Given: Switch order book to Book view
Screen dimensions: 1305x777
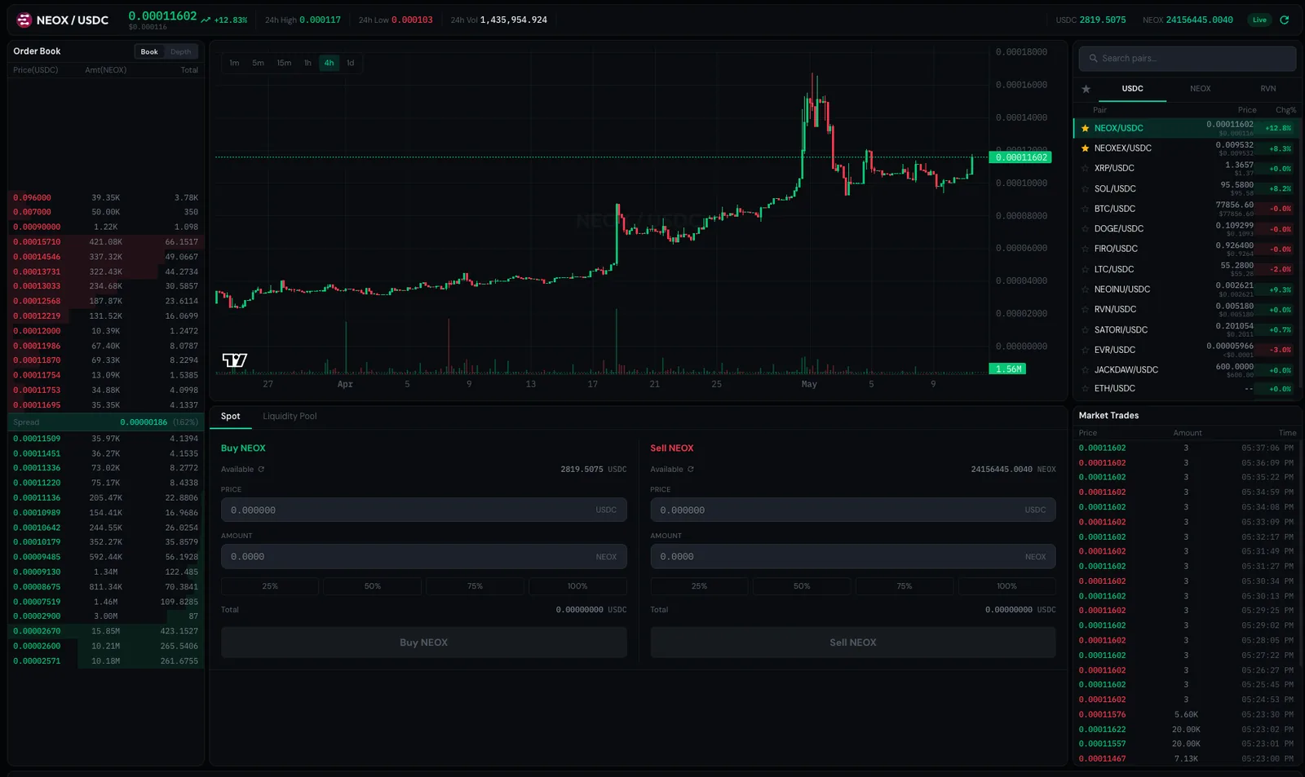Looking at the screenshot, I should 149,51.
